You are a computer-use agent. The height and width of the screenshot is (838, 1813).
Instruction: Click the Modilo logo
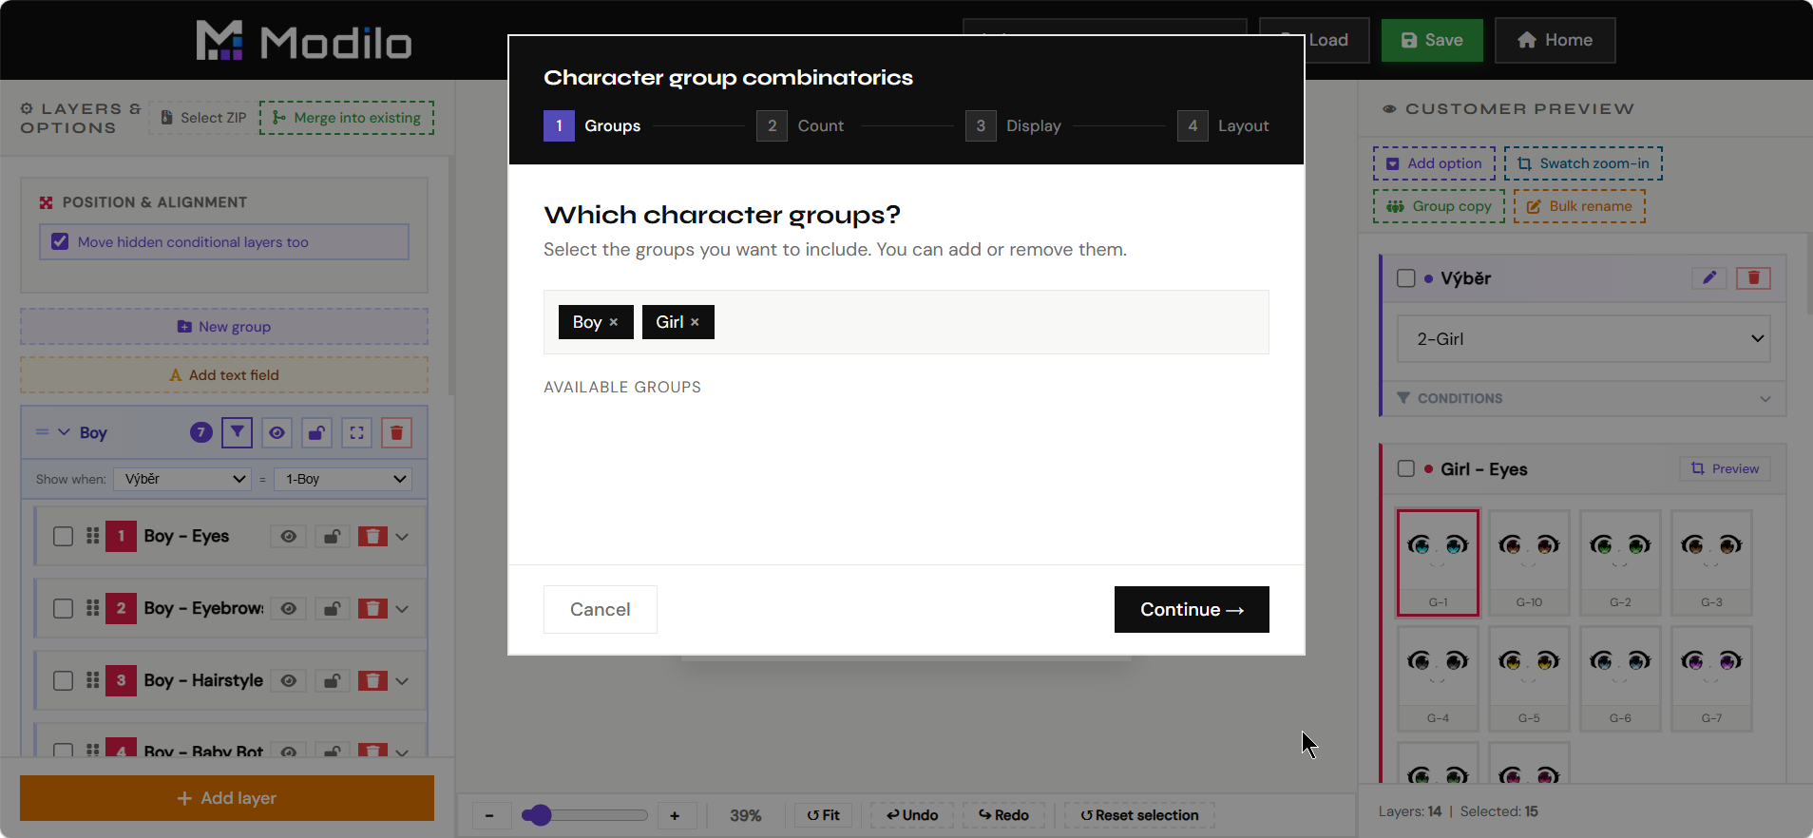point(304,41)
